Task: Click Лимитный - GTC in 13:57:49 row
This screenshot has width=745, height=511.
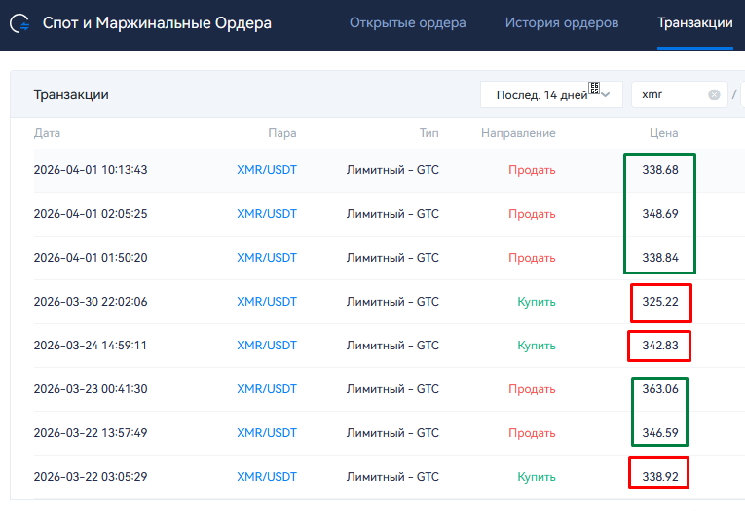Action: pos(392,432)
